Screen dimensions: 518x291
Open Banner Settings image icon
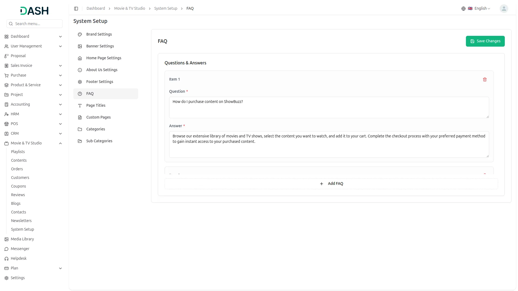(80, 46)
